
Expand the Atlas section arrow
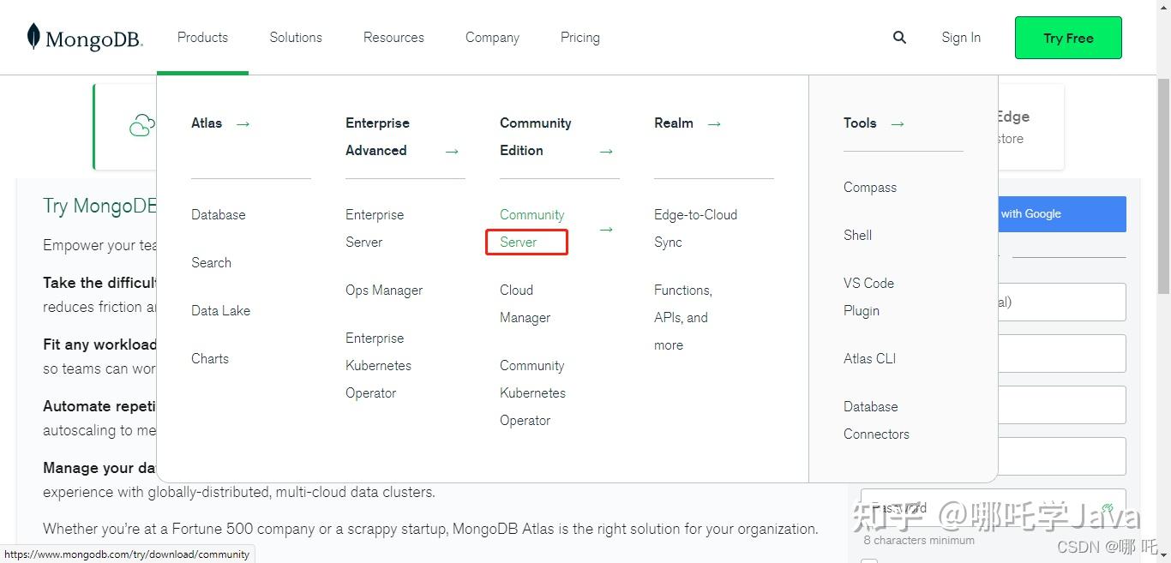(242, 123)
